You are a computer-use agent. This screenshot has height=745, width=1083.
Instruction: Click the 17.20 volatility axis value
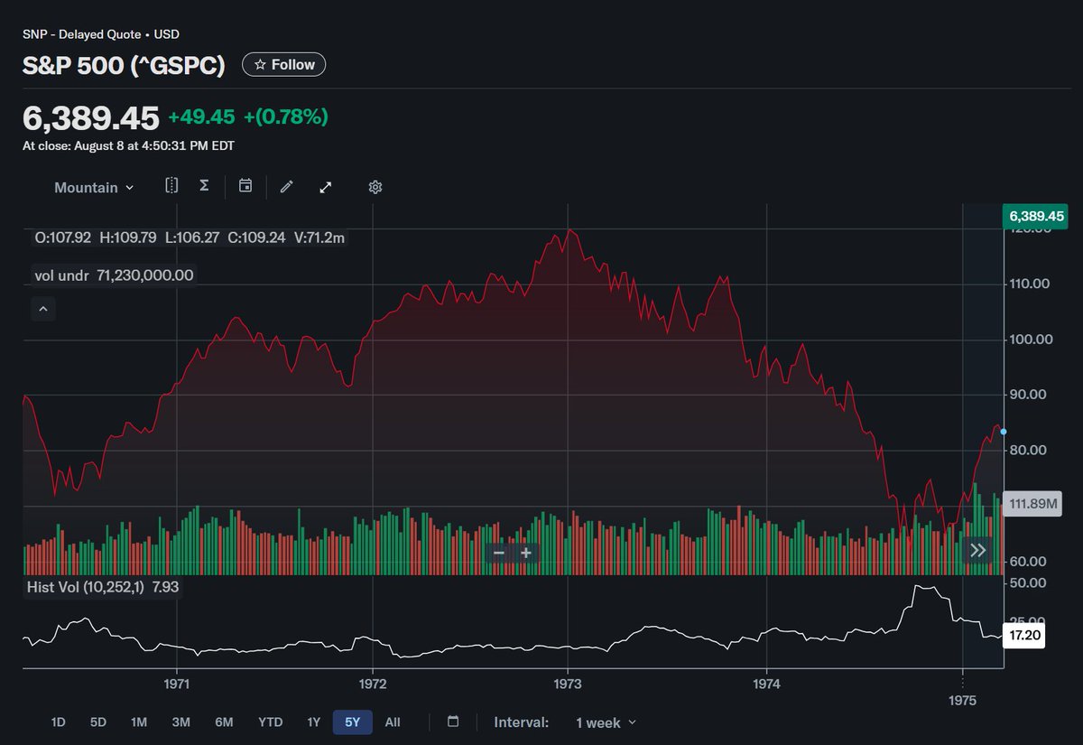pos(1023,636)
